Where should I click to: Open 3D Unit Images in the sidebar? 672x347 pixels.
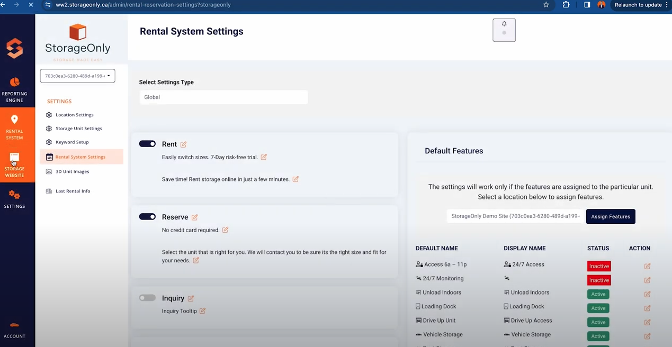[x=72, y=171]
